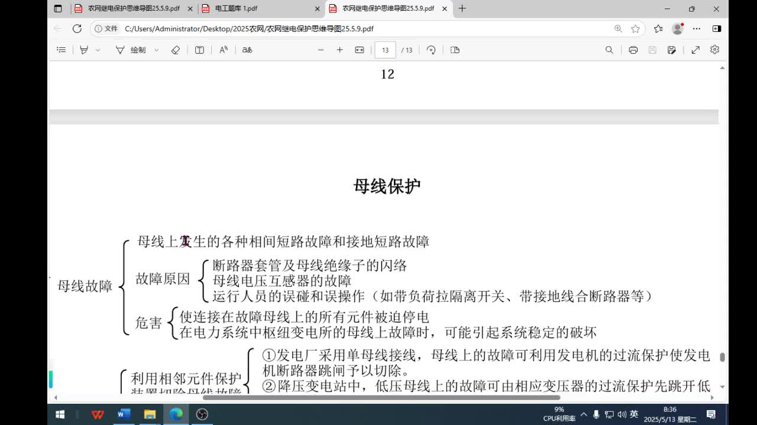Image resolution: width=757 pixels, height=425 pixels.
Task: Search within the PDF document
Action: click(609, 50)
